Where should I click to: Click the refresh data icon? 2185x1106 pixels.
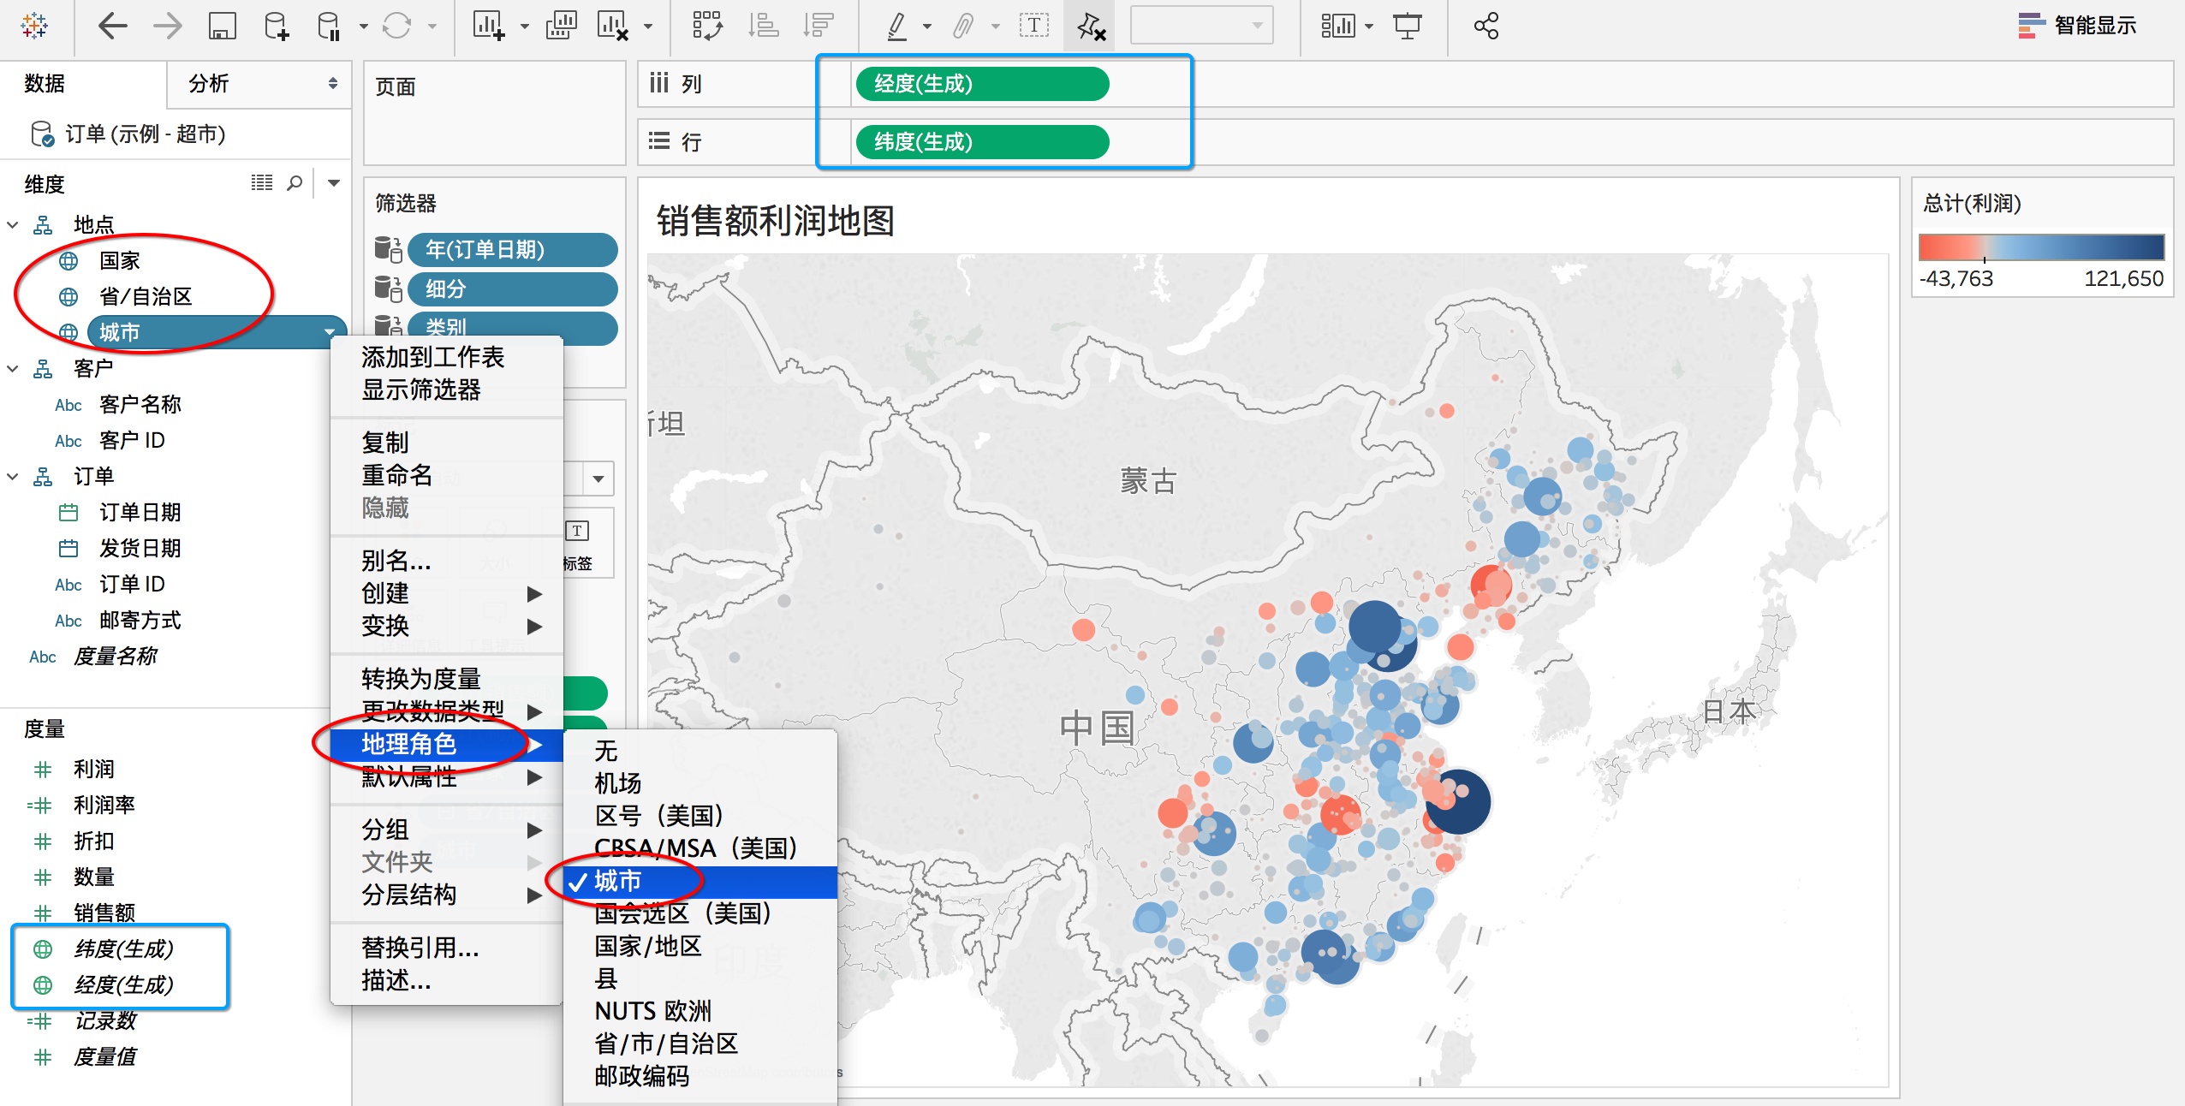(x=396, y=26)
